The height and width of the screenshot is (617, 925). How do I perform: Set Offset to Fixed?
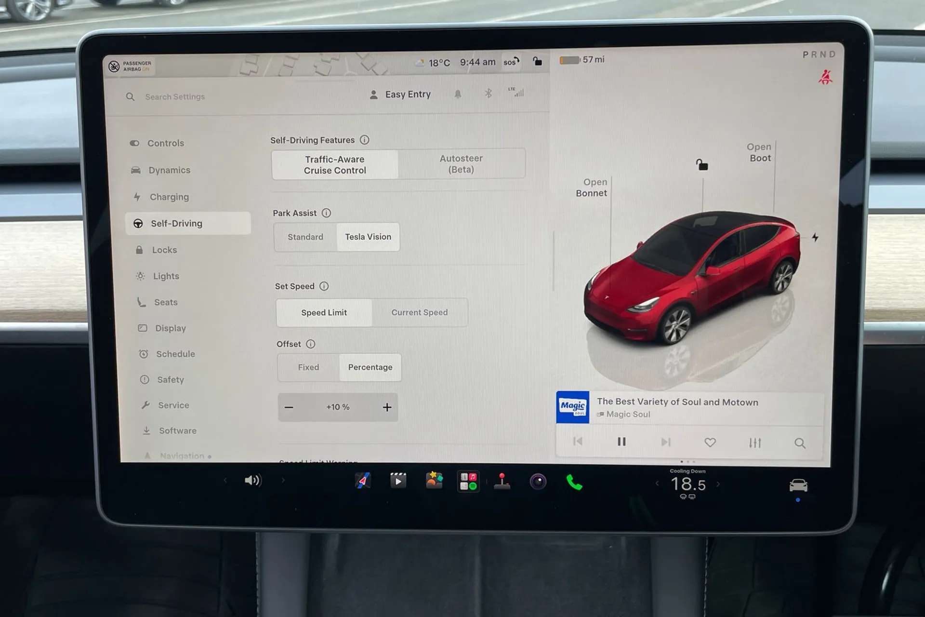pos(308,367)
